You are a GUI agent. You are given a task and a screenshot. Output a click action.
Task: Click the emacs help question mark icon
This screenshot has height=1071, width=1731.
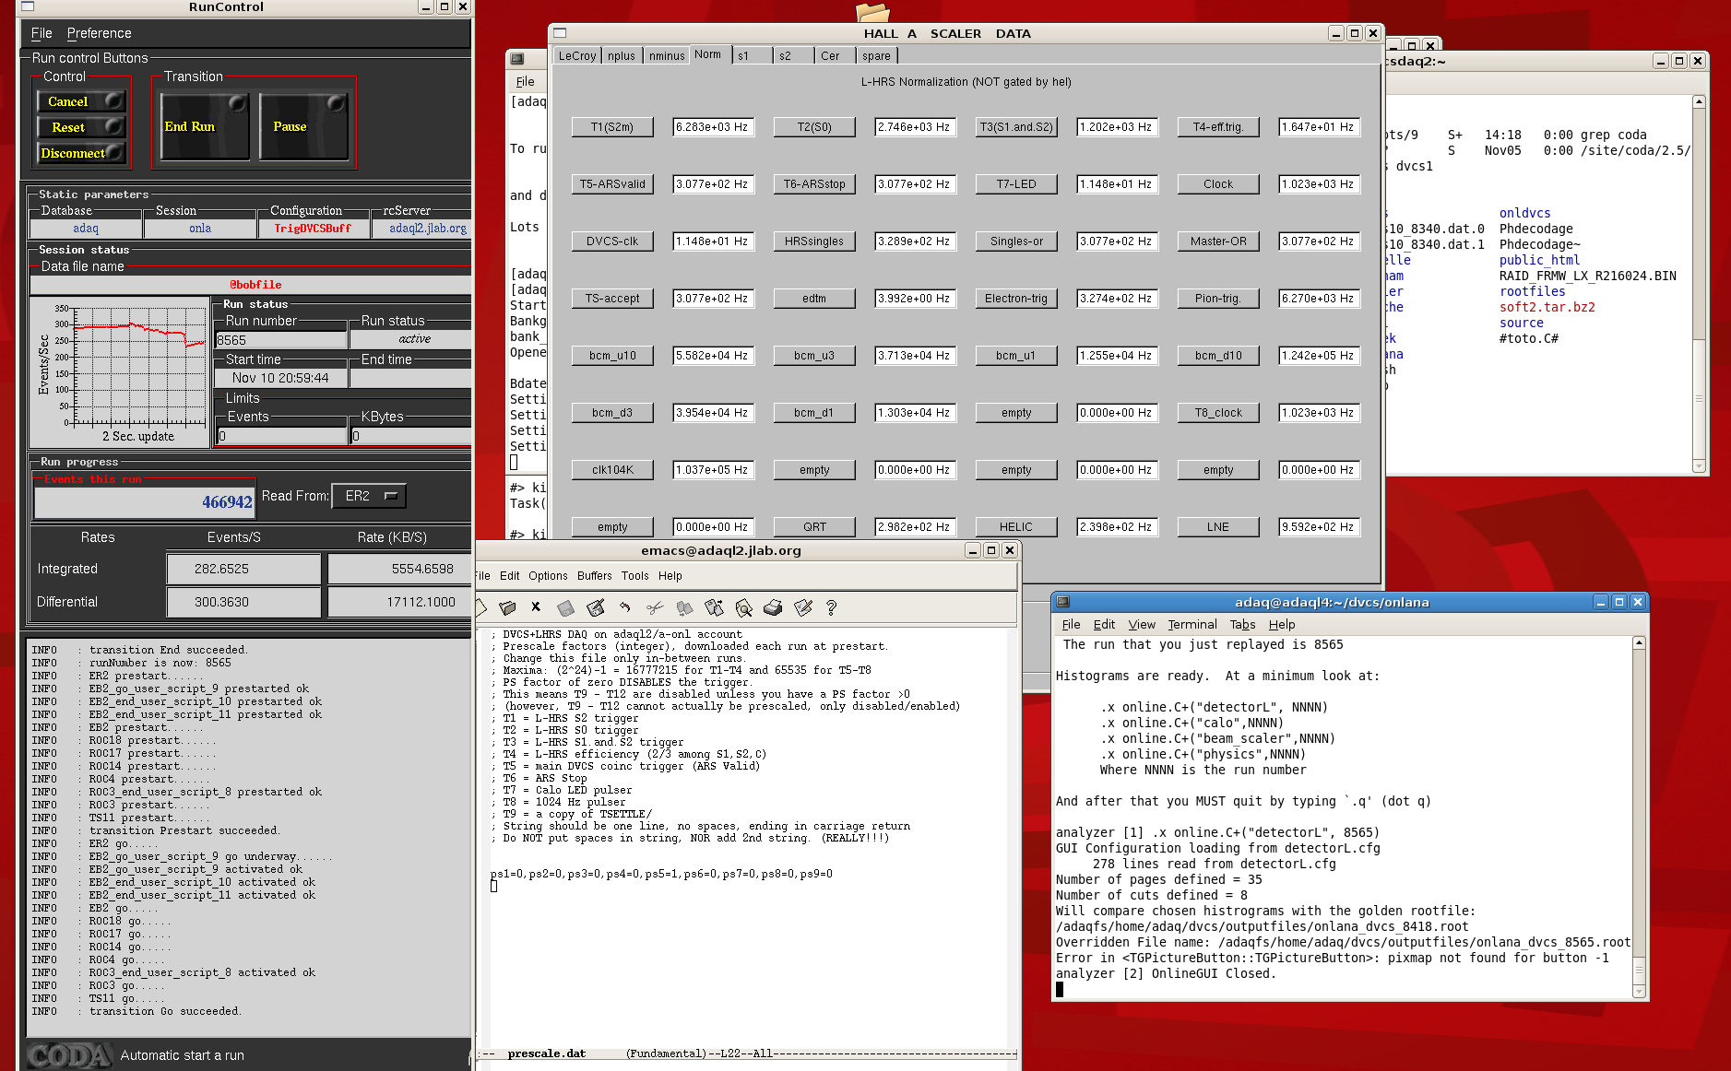[x=832, y=607]
